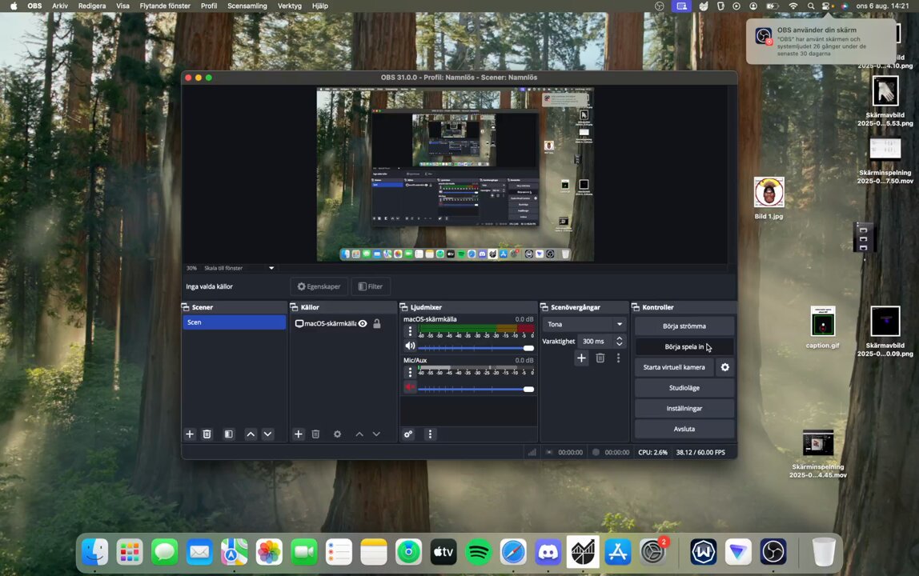Click Starta virtuell kamera button
Image resolution: width=919 pixels, height=576 pixels.
pos(674,367)
